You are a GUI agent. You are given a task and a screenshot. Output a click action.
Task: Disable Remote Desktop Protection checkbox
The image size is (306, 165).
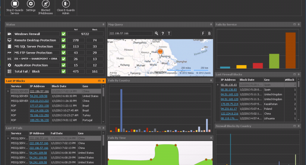[x=63, y=40]
